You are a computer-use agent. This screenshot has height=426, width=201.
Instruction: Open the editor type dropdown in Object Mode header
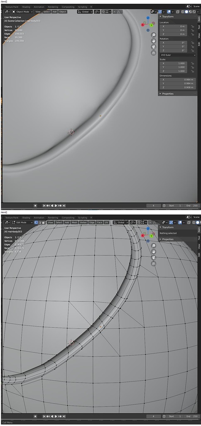[7, 12]
